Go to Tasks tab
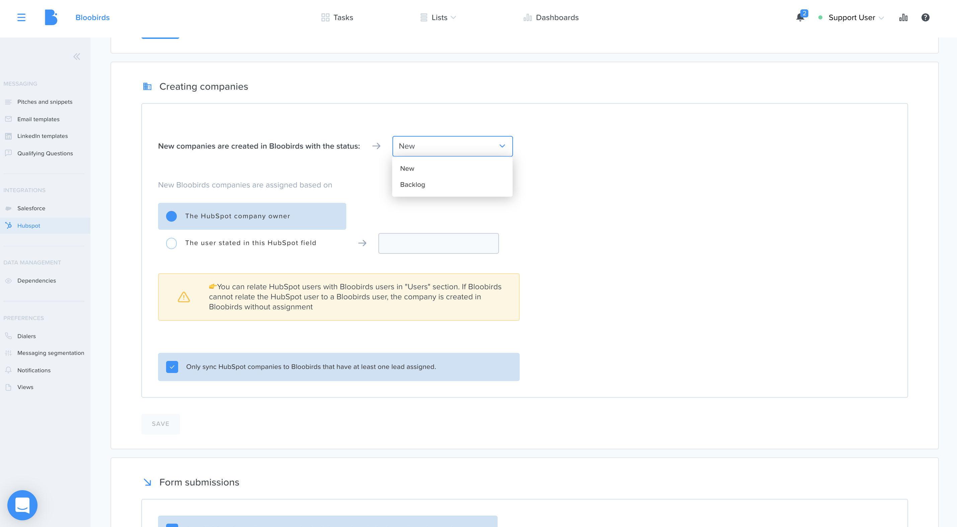Viewport: 957px width, 527px height. click(x=337, y=17)
